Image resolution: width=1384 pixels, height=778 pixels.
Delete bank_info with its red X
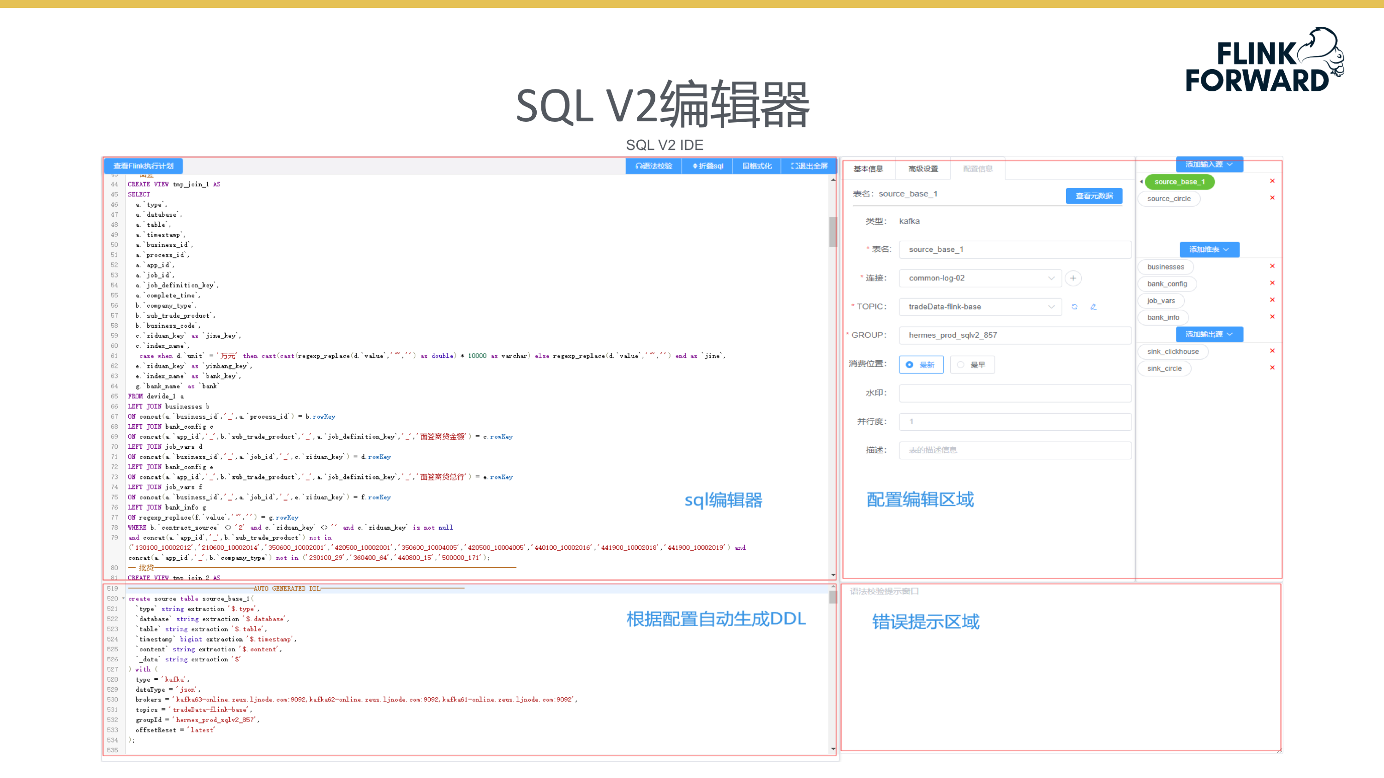[1272, 316]
